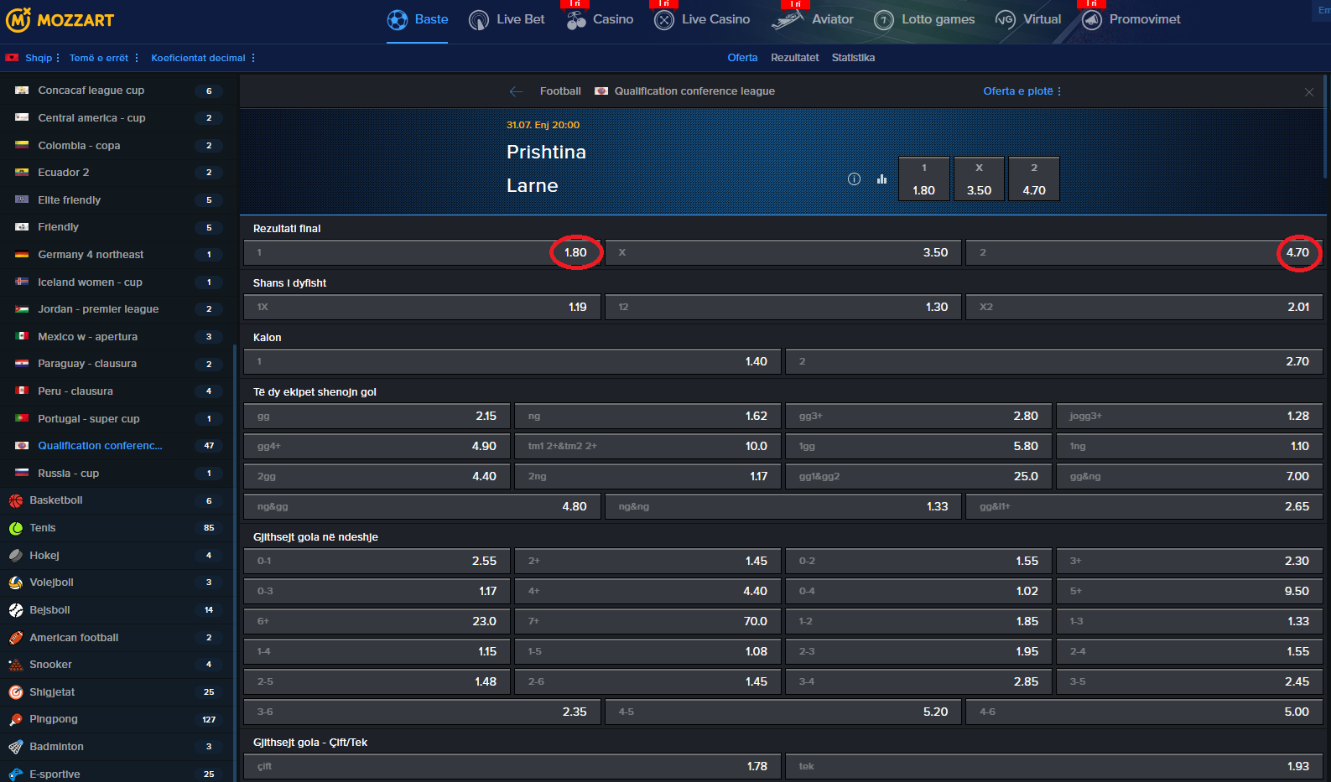Screen dimensions: 1331x782
Task: Select header odds 1 at 1.80
Action: click(924, 179)
